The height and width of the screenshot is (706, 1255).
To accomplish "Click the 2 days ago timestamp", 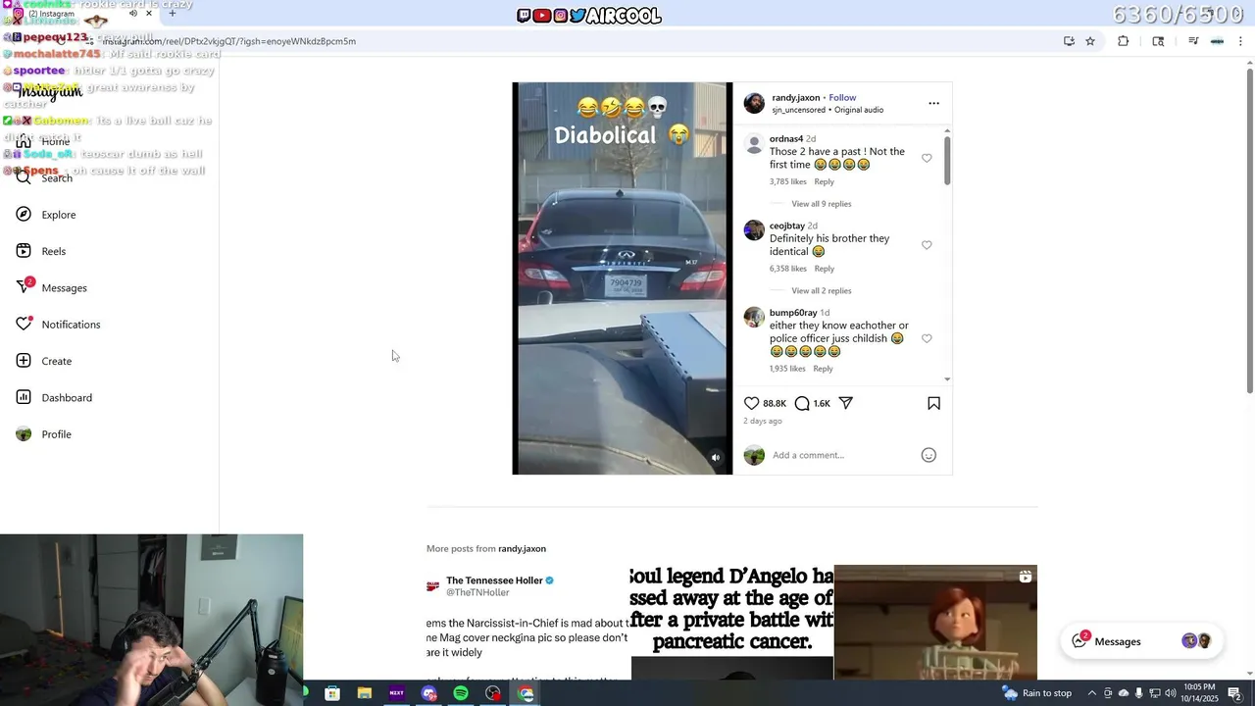I will point(763,421).
